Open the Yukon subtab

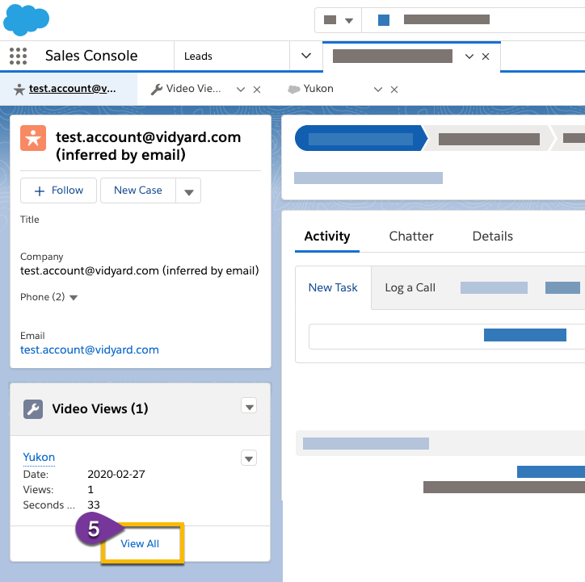pyautogui.click(x=318, y=89)
